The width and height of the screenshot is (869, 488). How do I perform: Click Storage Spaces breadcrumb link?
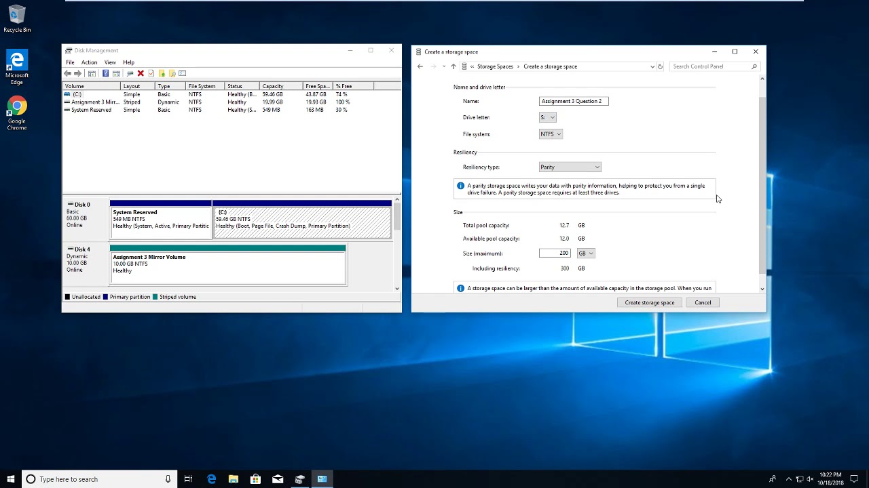495,66
